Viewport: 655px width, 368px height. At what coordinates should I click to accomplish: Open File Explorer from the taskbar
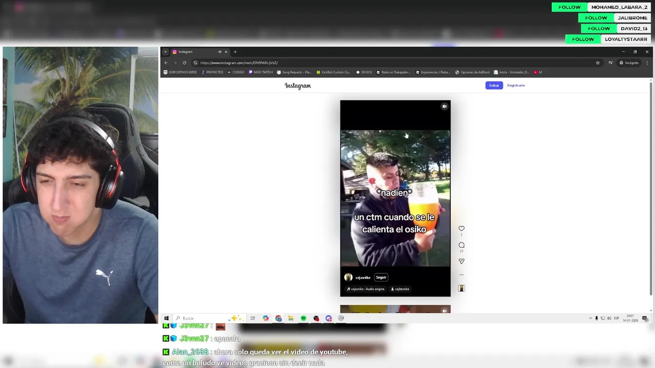click(x=291, y=318)
